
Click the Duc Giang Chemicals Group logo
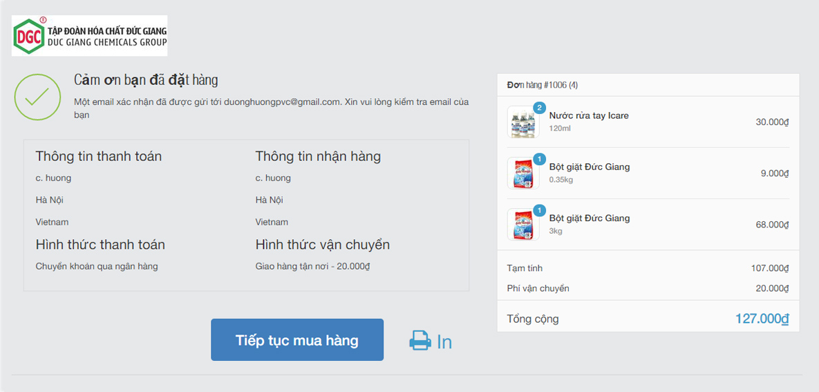(x=90, y=36)
